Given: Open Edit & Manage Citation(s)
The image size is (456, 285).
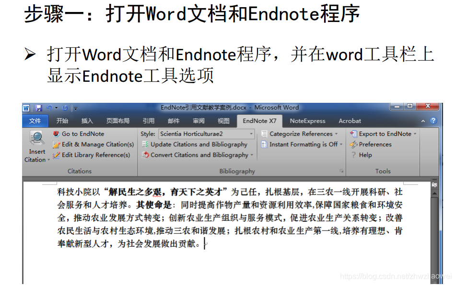Looking at the screenshot, I should (x=98, y=144).
